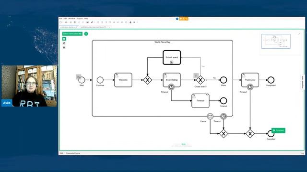Click the start process instance play icon
Image resolution: width=307 pixels, height=172 pixels.
(x=134, y=22)
